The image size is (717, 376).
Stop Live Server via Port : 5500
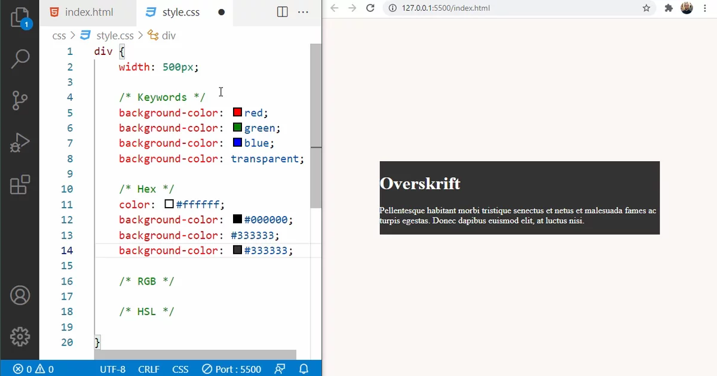pos(231,369)
